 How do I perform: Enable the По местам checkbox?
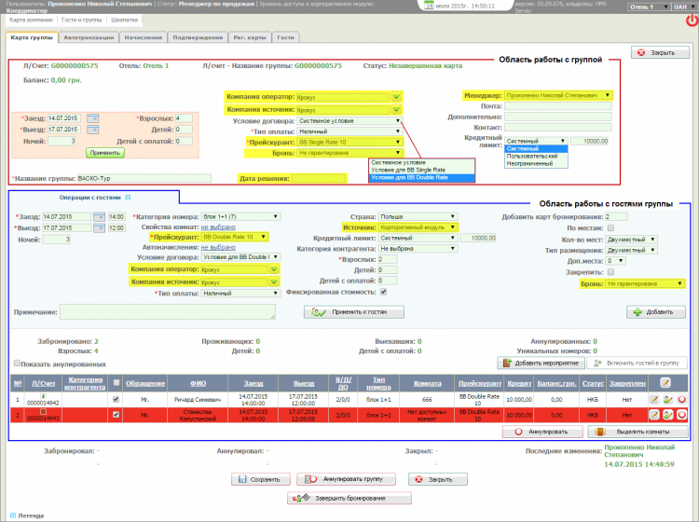[609, 227]
